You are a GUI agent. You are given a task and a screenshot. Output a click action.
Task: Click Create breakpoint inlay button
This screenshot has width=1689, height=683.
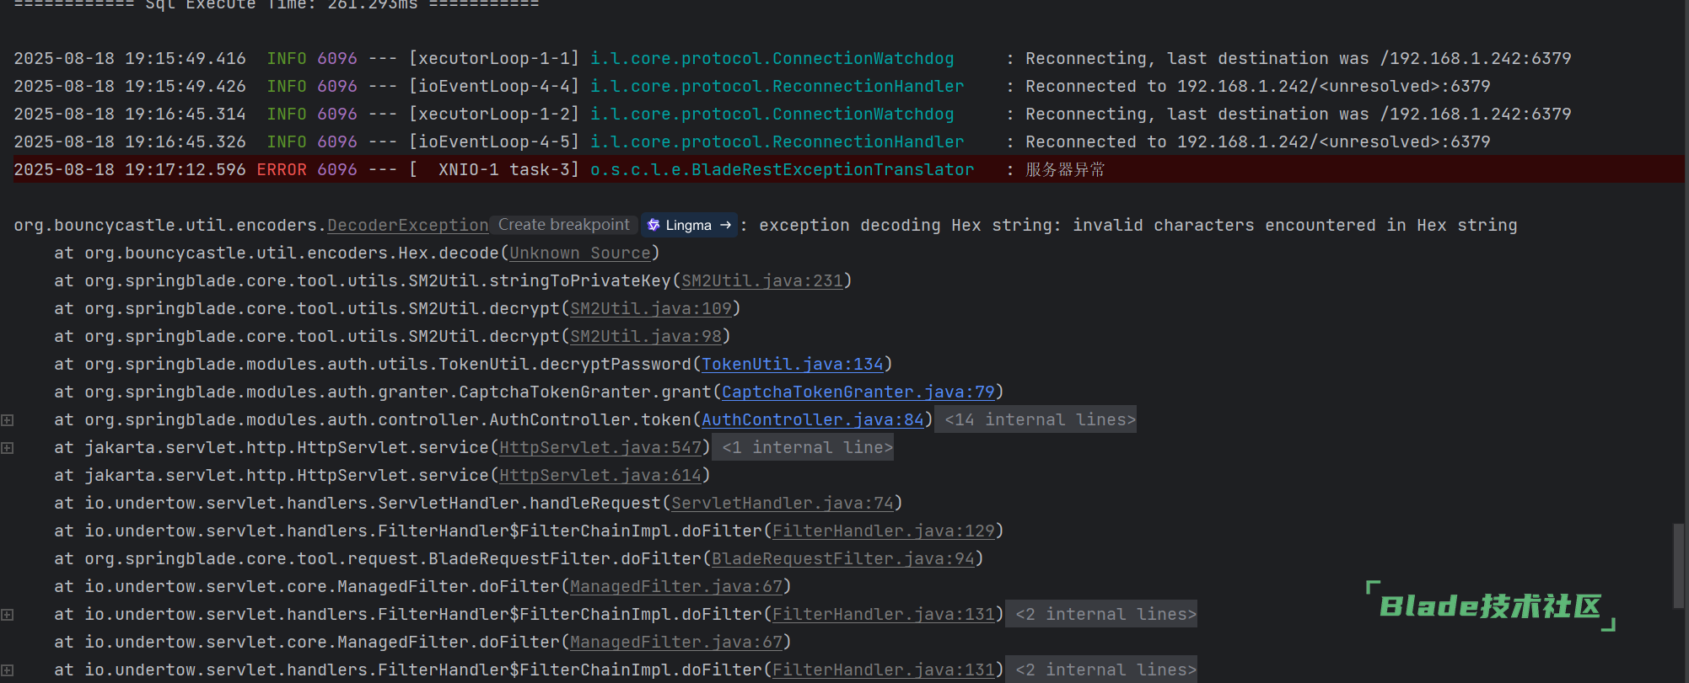pyautogui.click(x=563, y=225)
